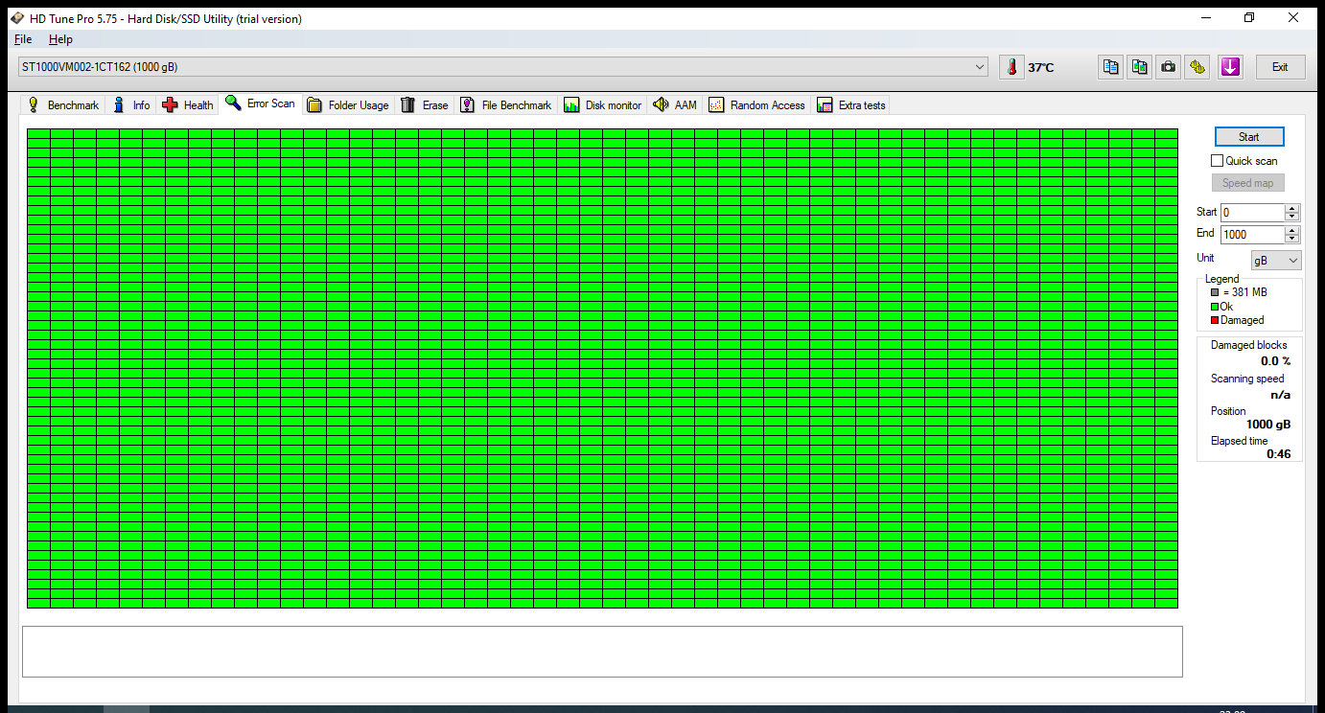This screenshot has height=713, width=1325.
Task: Switch to File Benchmark tab
Action: point(506,105)
